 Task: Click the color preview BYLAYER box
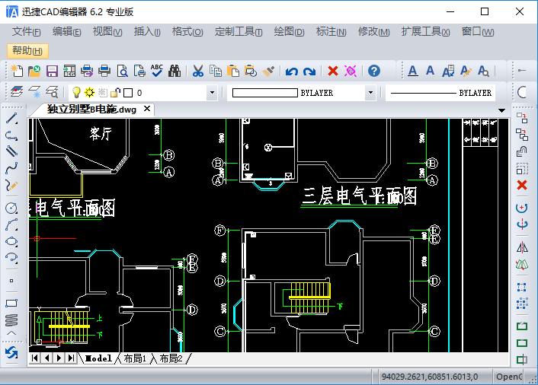tap(265, 93)
